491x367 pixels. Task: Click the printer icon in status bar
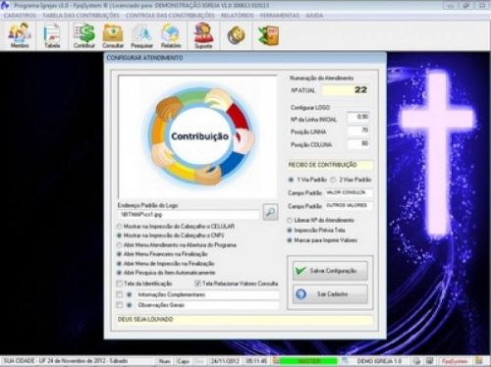(416, 361)
